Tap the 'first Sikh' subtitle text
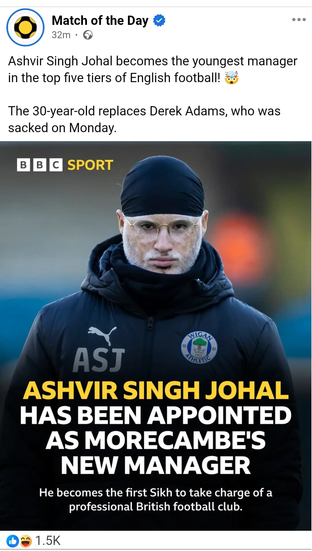The height and width of the screenshot is (551, 312). tap(156, 500)
